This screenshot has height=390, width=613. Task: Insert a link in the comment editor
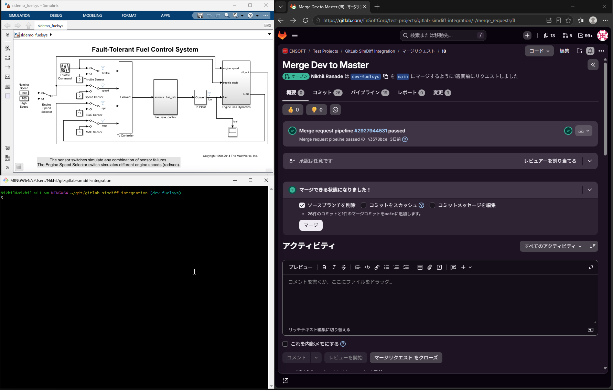377,267
